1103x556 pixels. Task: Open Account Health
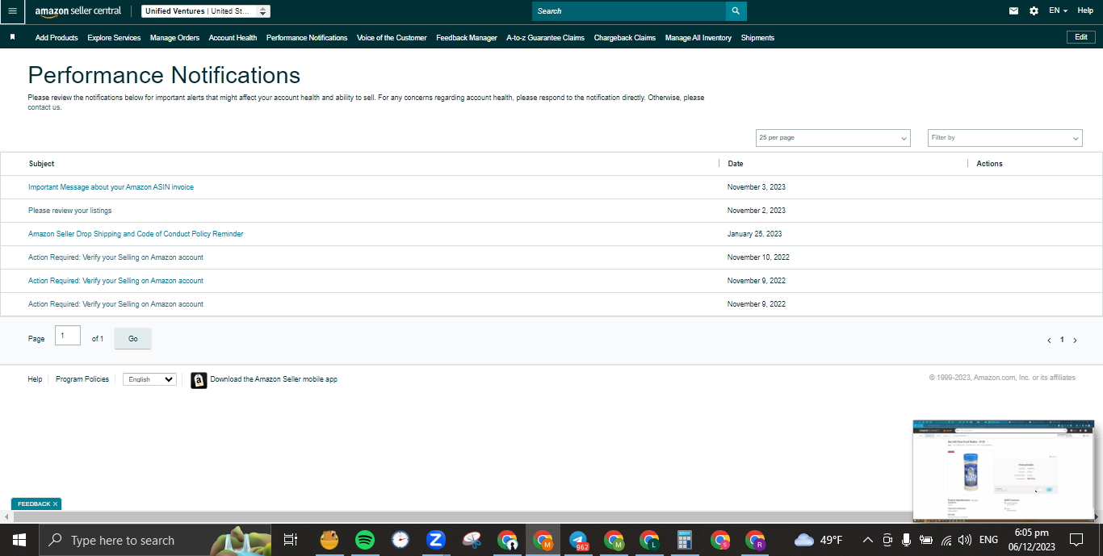pyautogui.click(x=233, y=38)
